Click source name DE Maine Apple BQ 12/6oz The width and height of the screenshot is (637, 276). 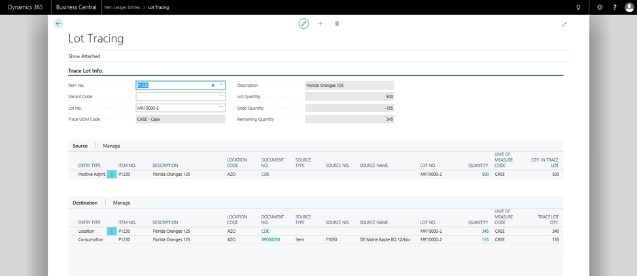click(385, 239)
